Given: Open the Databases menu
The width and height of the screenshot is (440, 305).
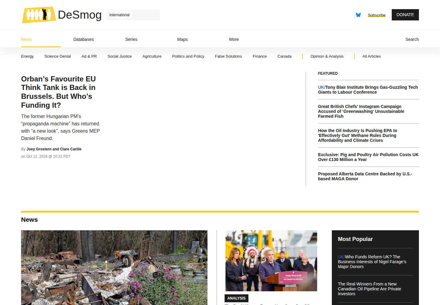Looking at the screenshot, I should point(83,39).
